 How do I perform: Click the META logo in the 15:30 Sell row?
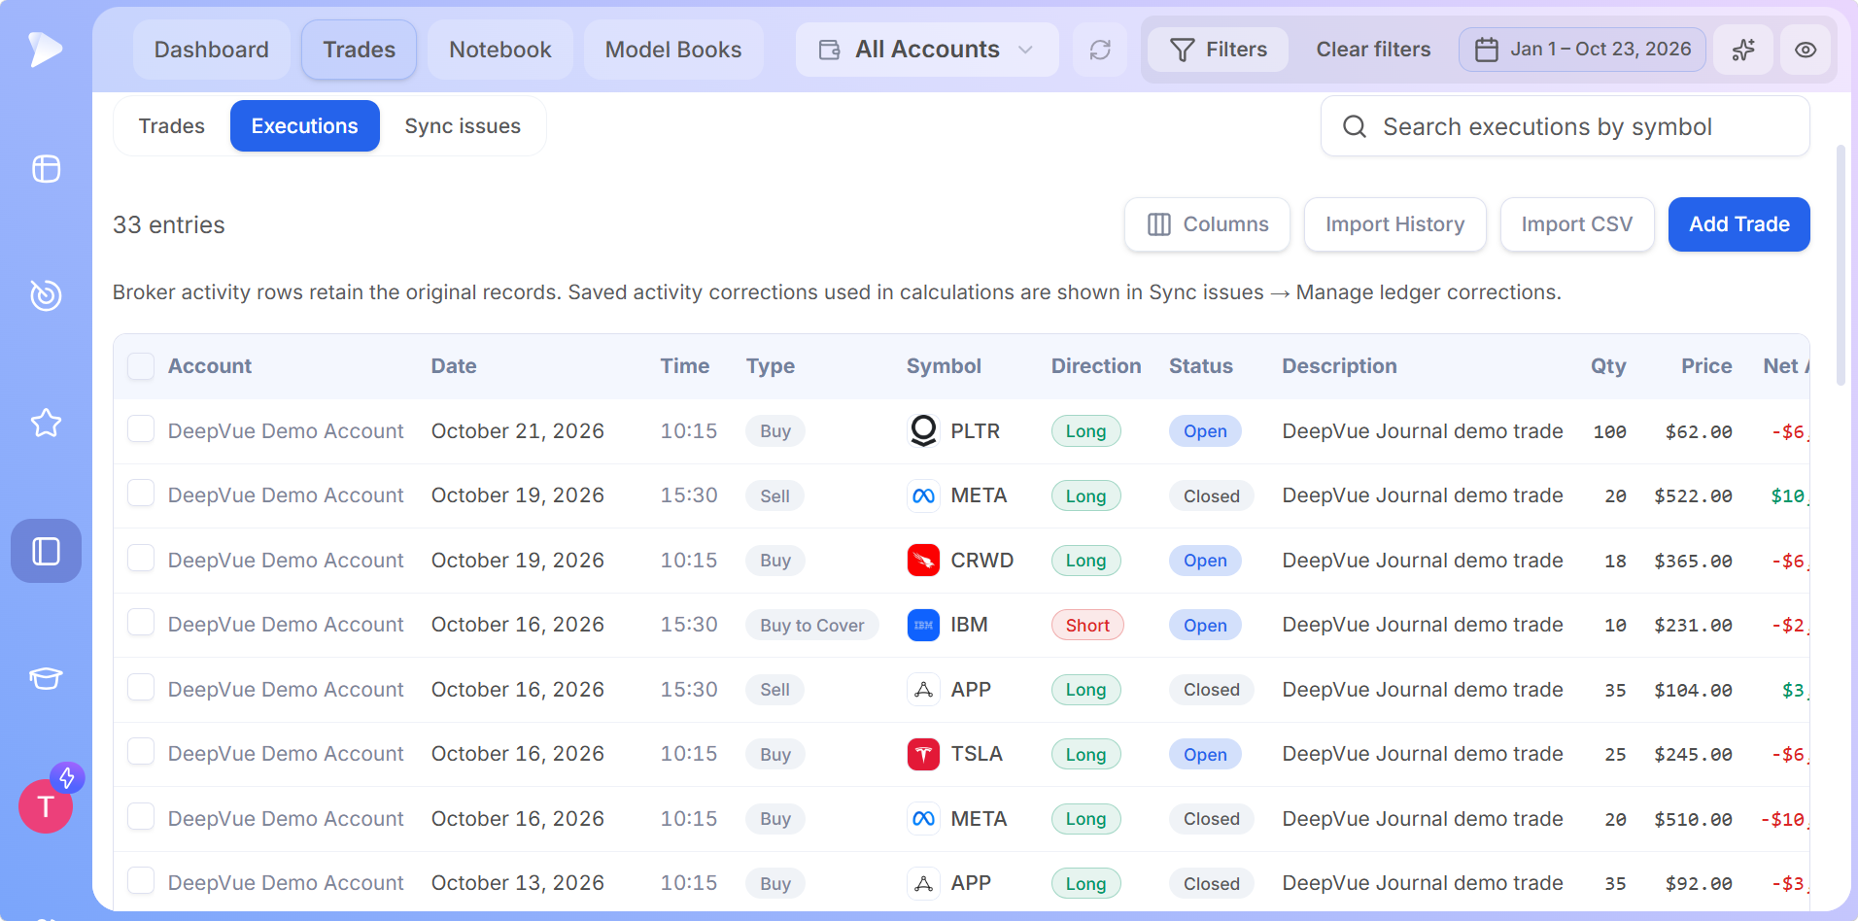(923, 495)
